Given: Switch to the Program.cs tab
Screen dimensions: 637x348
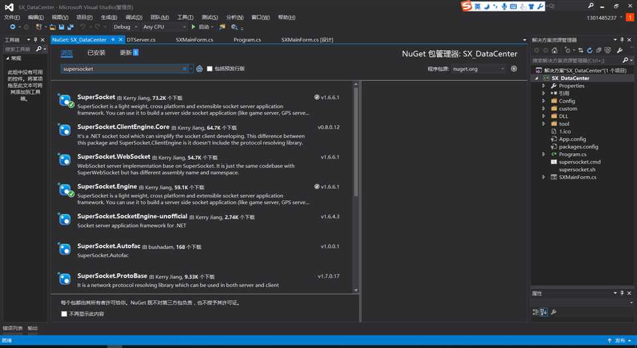Looking at the screenshot, I should (247, 40).
